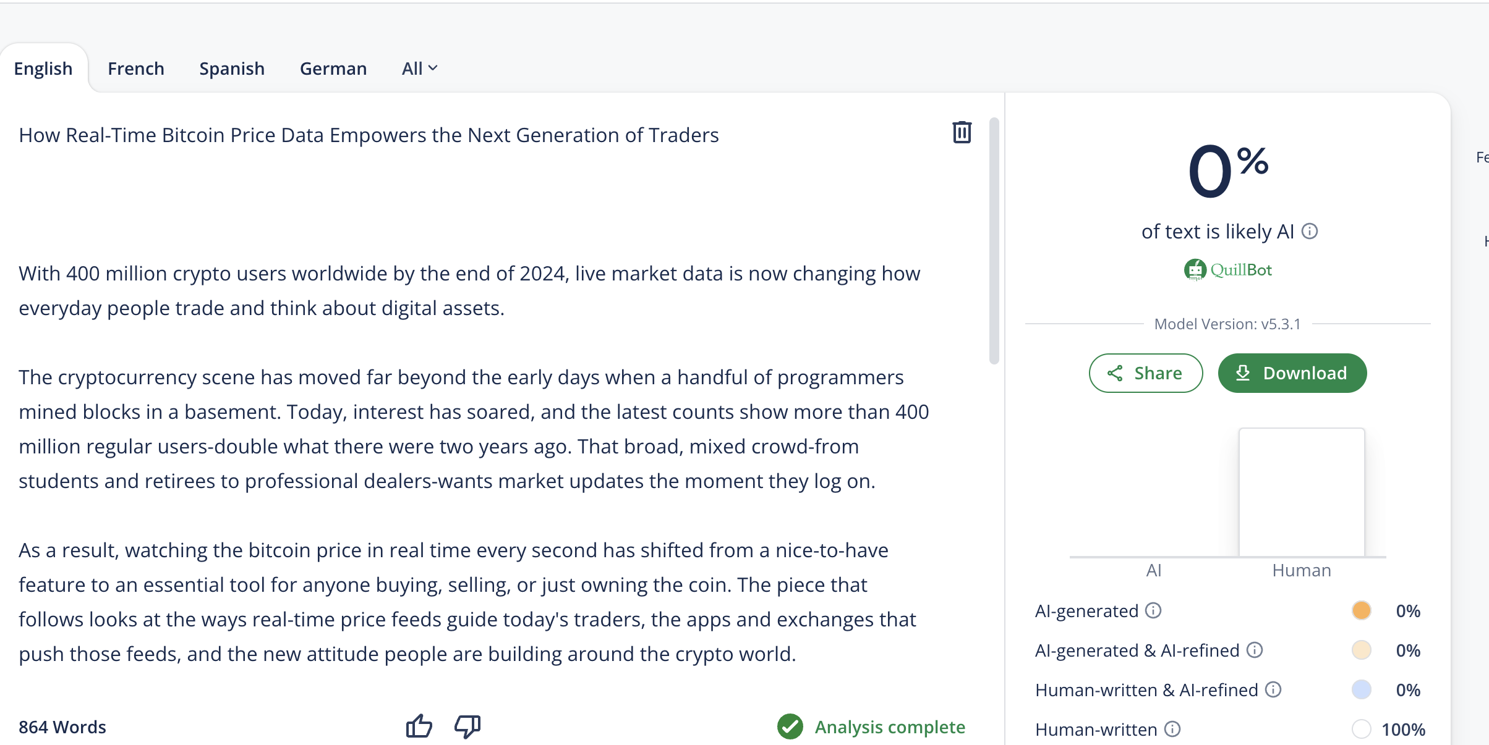Click the QuillBot logo

[1227, 270]
